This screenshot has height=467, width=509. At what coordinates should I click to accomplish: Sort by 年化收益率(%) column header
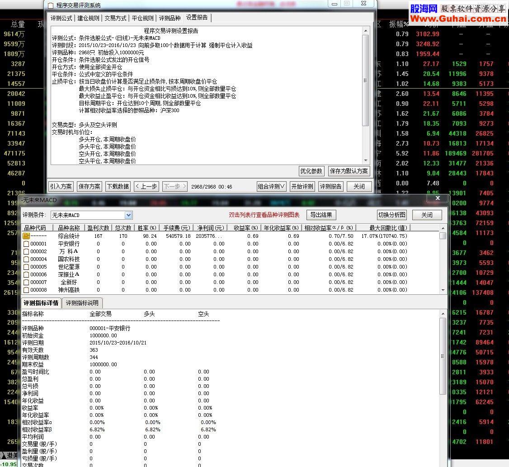[281, 228]
